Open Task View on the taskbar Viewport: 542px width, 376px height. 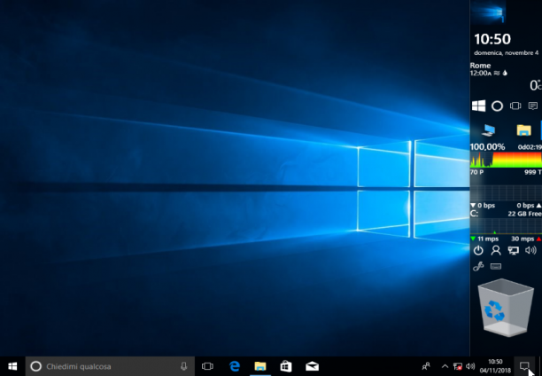pyautogui.click(x=207, y=366)
